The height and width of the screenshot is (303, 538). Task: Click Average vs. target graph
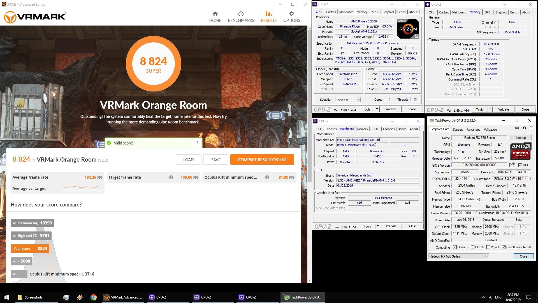(81, 188)
